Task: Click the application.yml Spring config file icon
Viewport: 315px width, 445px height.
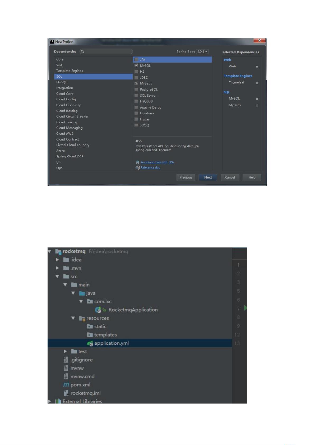Action: pos(90,343)
